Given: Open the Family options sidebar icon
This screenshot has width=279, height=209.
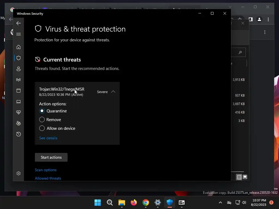Looking at the screenshot, I should [19, 123].
